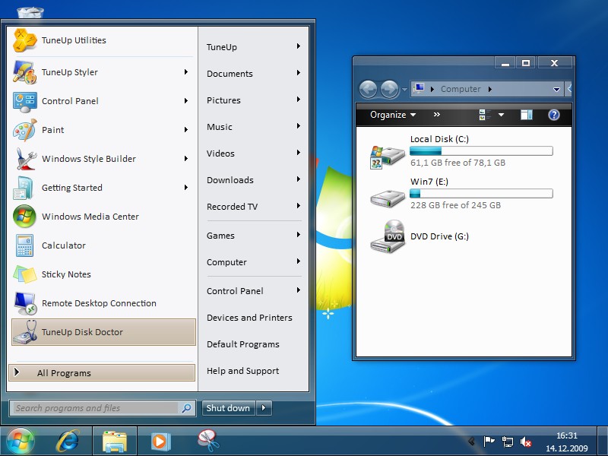
Task: Open the Documents entry in Start menu
Action: [253, 74]
